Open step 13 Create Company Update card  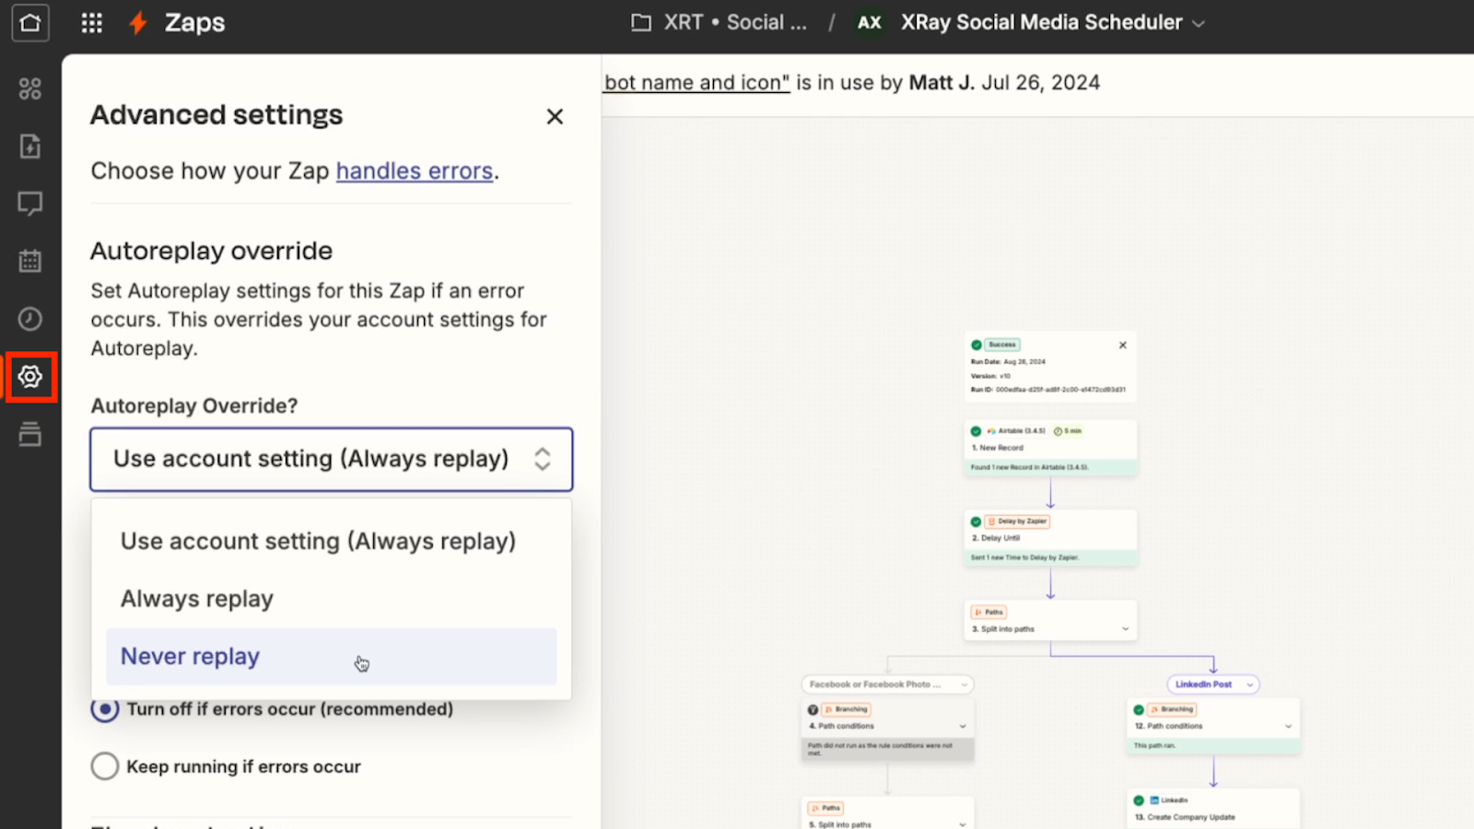1213,809
